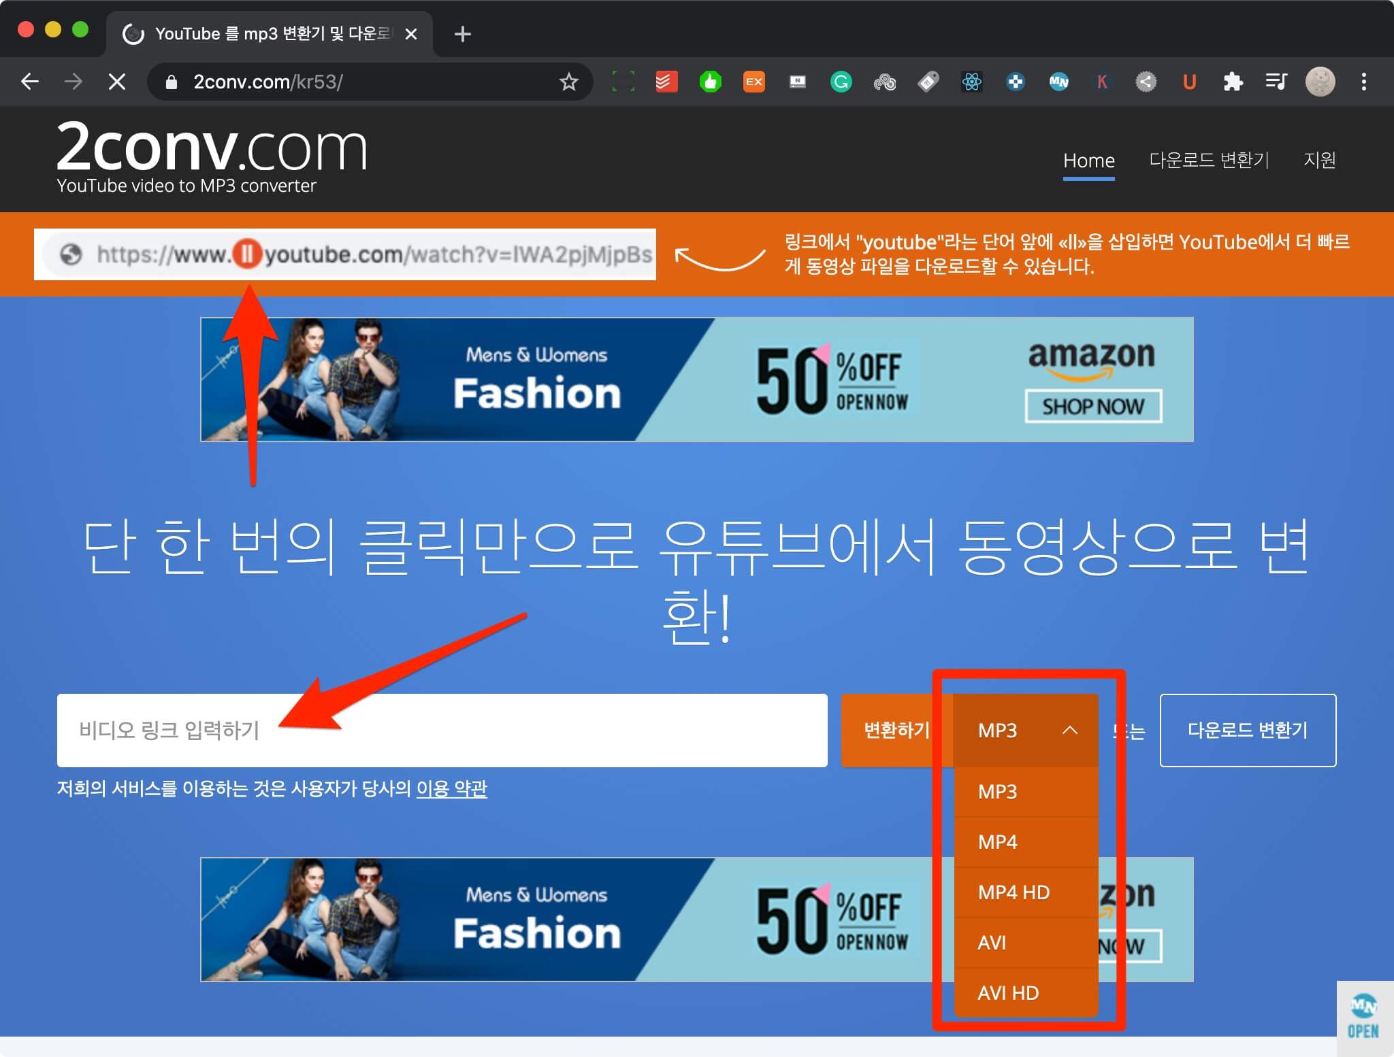This screenshot has height=1057, width=1394.
Task: Open Chrome extensions puzzle menu
Action: click(x=1233, y=82)
